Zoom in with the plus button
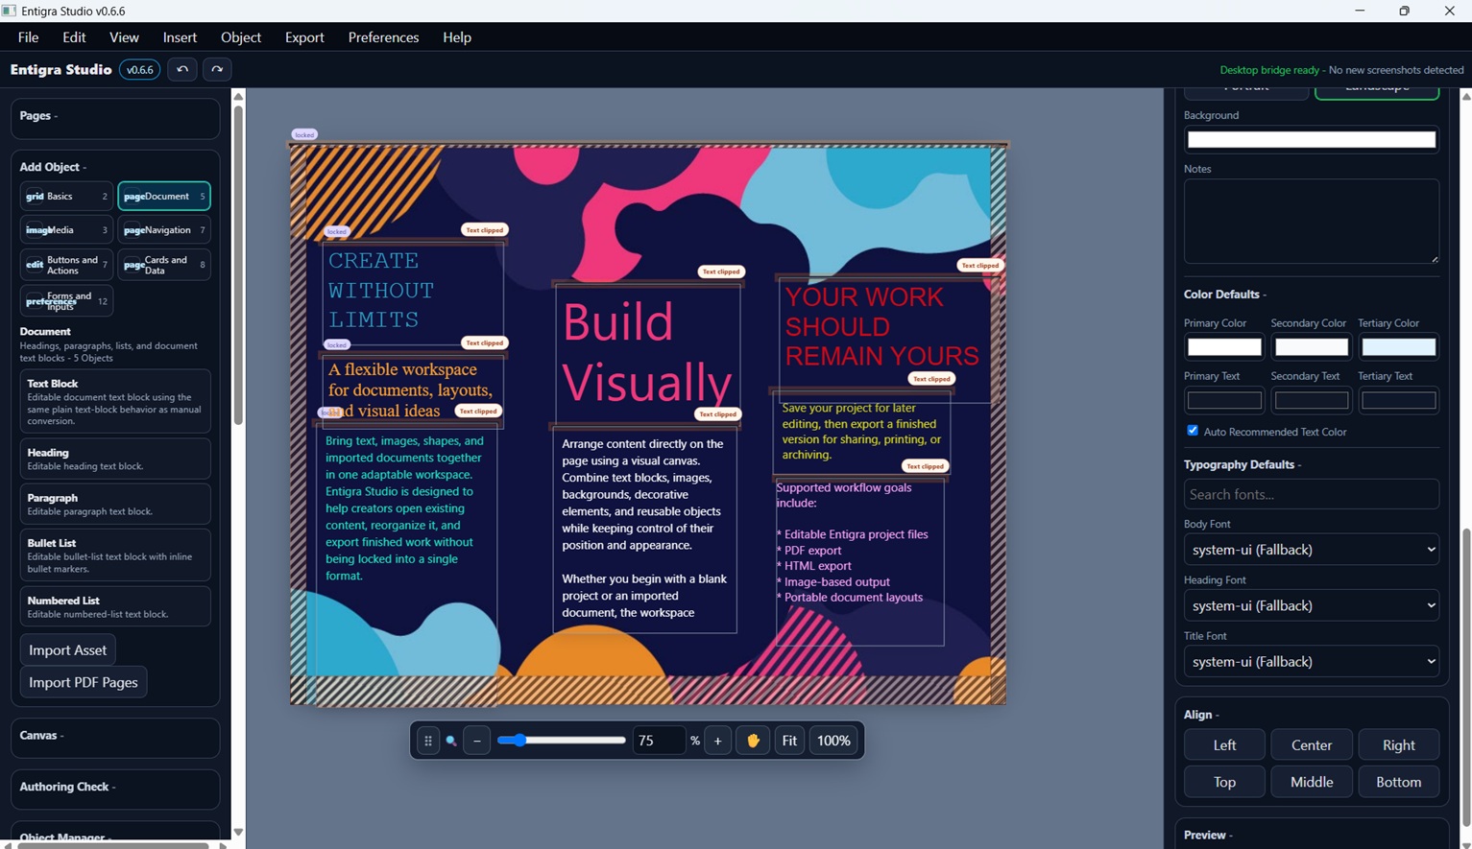This screenshot has height=849, width=1472. point(718,741)
